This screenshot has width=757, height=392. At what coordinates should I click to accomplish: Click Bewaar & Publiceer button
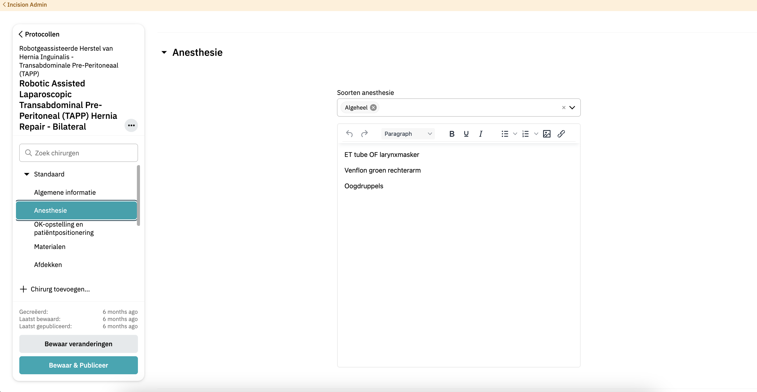pyautogui.click(x=78, y=365)
